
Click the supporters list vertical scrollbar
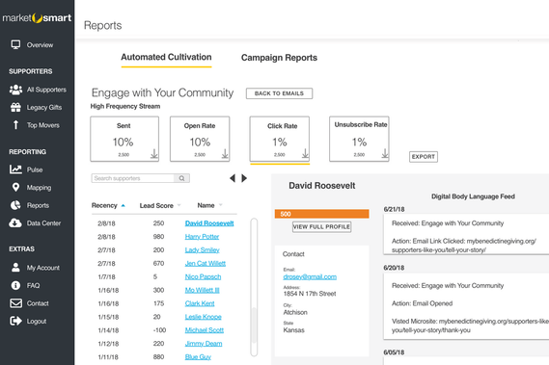[x=254, y=287]
